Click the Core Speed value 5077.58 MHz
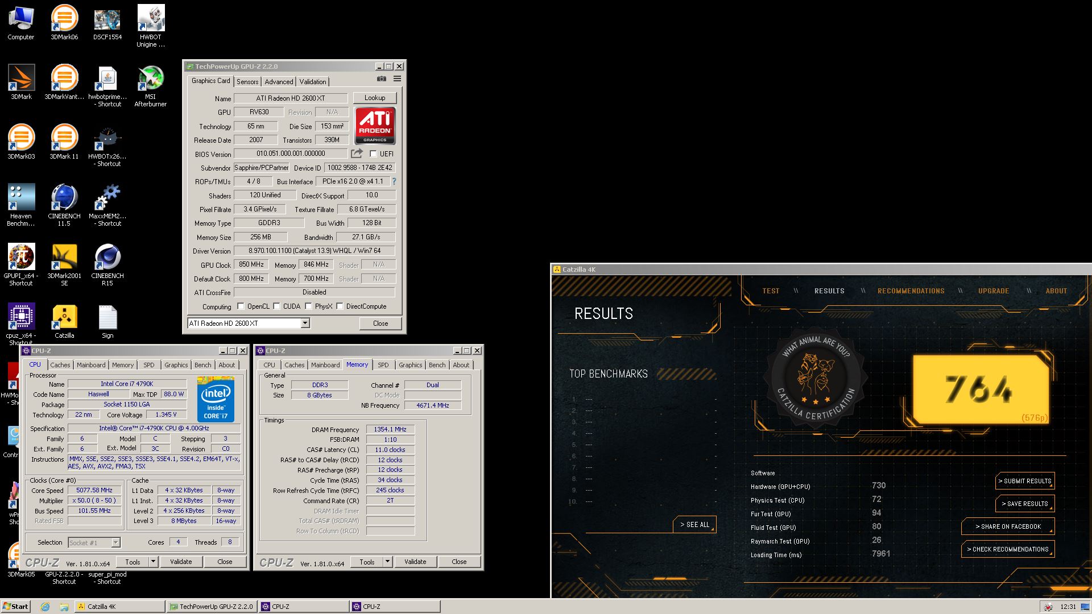 [x=94, y=490]
